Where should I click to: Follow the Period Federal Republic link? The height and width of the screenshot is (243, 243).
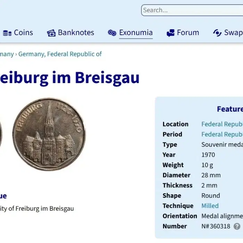[222, 135]
